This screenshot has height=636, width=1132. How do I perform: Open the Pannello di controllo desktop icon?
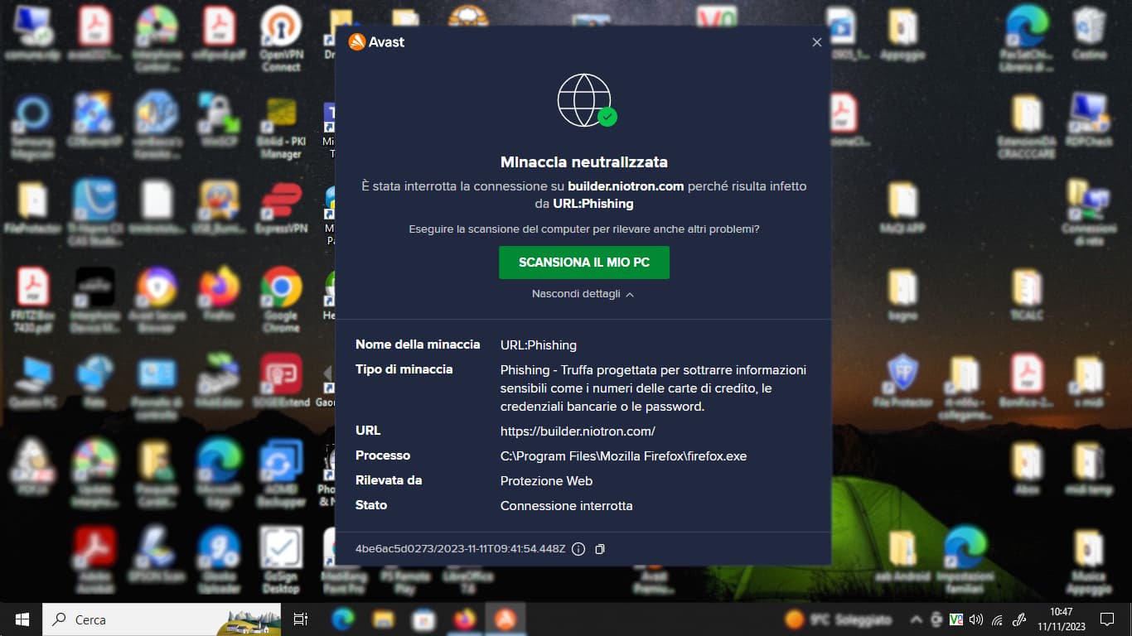[x=157, y=387]
